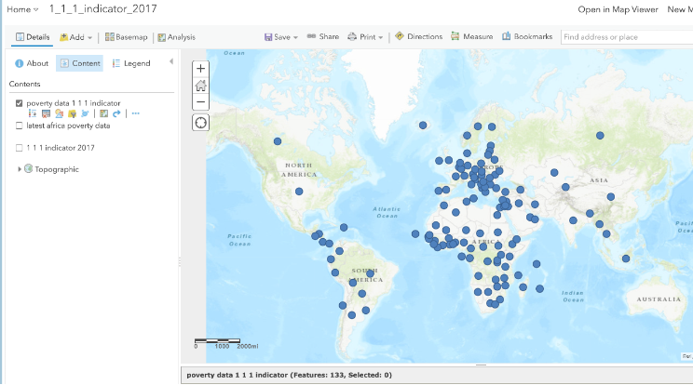Open the Basemap gallery
The image size is (693, 385).
(126, 37)
